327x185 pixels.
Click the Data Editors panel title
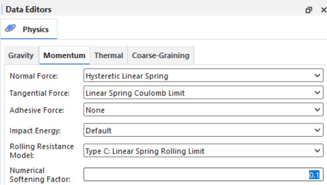(x=29, y=9)
